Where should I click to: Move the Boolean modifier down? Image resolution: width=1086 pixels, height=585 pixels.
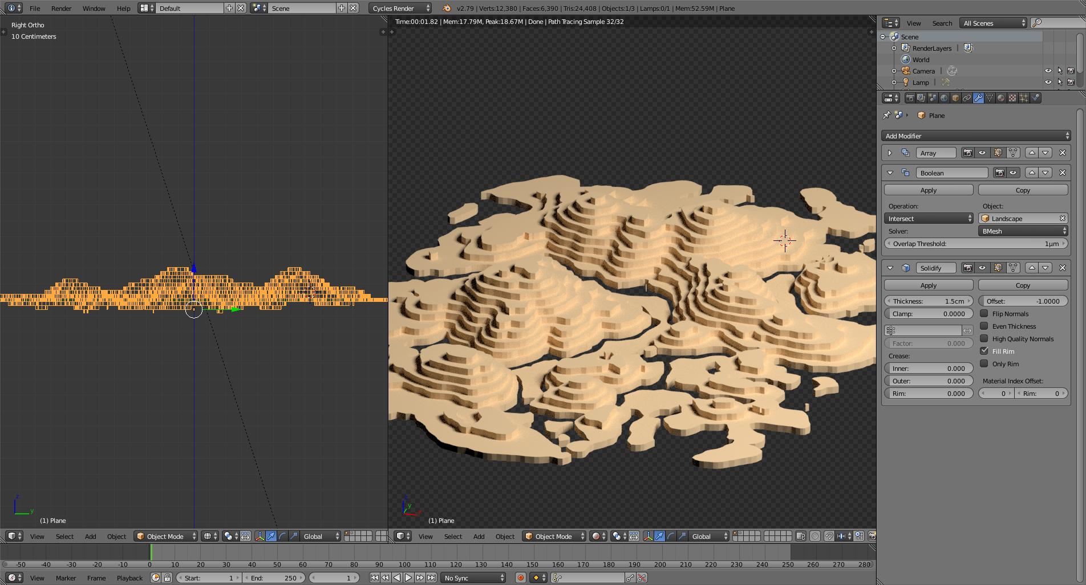coord(1046,173)
